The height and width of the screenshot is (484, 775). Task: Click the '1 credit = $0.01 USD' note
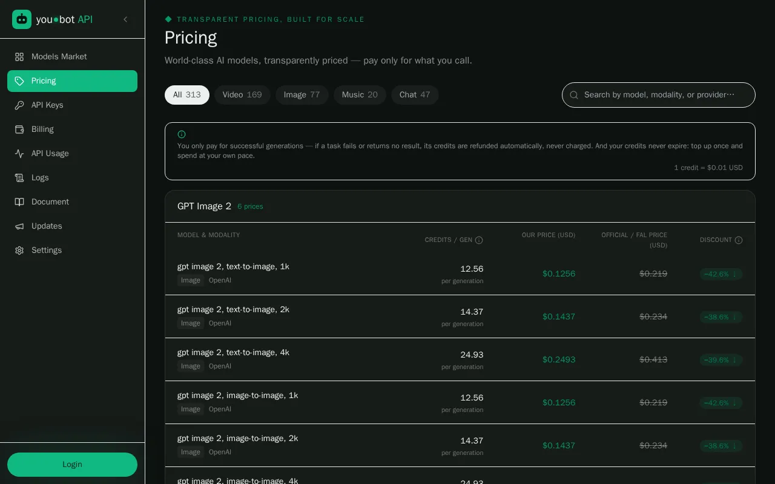coord(708,168)
